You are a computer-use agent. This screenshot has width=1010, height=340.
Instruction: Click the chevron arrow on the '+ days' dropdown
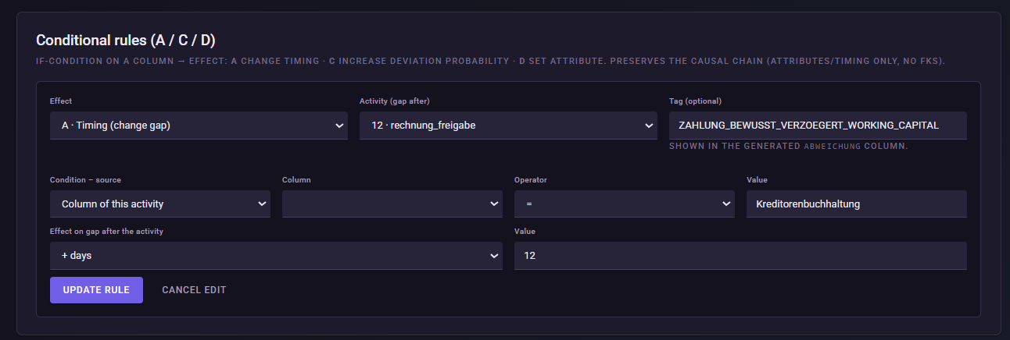point(493,256)
